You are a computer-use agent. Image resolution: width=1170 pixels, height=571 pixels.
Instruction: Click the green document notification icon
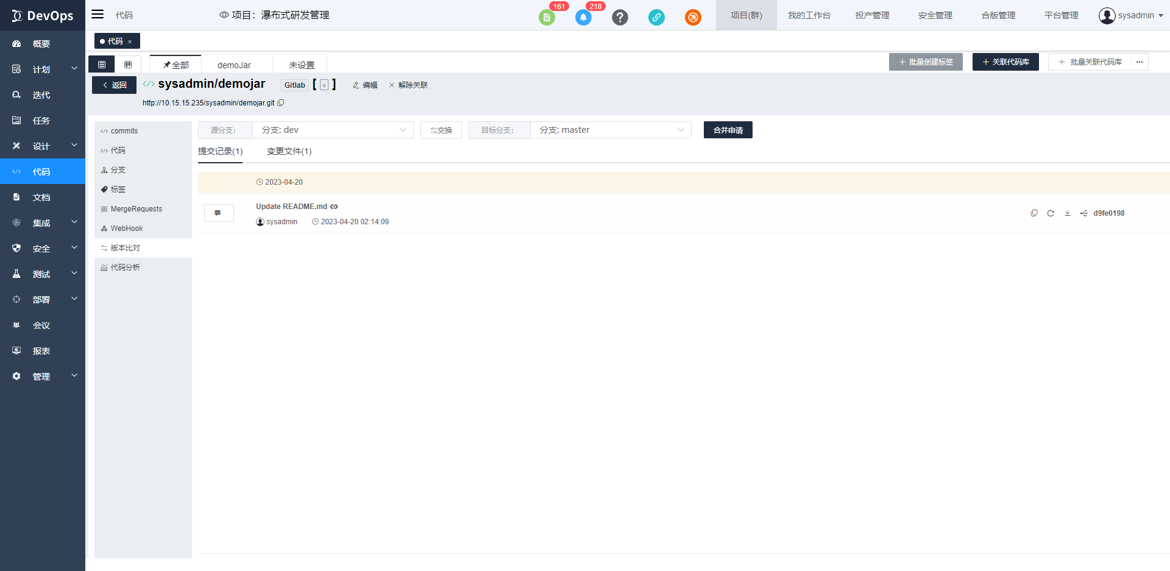point(547,17)
